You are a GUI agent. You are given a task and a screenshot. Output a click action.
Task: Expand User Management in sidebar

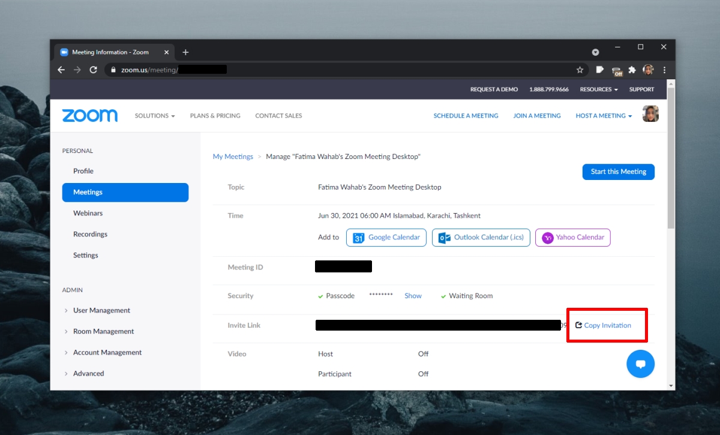click(101, 310)
